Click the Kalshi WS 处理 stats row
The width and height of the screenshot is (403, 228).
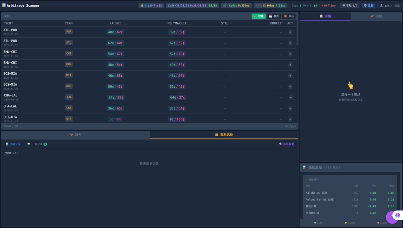[x=350, y=193]
